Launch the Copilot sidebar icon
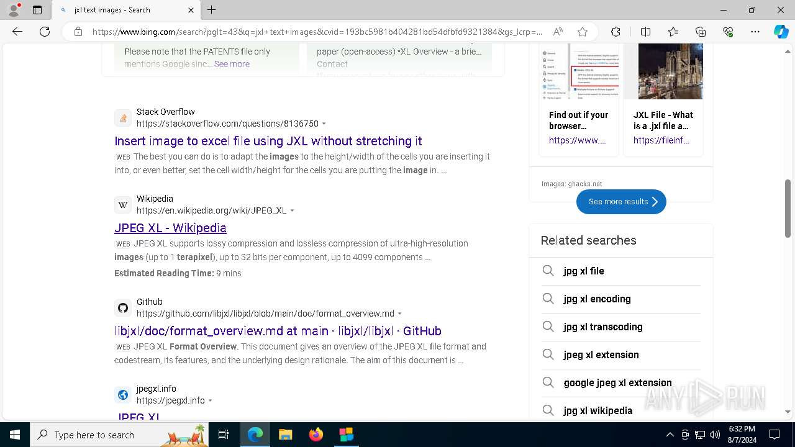Screen dimensions: 795x447 (x=781, y=32)
